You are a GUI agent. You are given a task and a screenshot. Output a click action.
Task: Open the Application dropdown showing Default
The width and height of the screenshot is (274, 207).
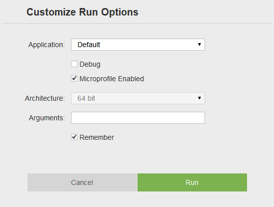tap(138, 45)
